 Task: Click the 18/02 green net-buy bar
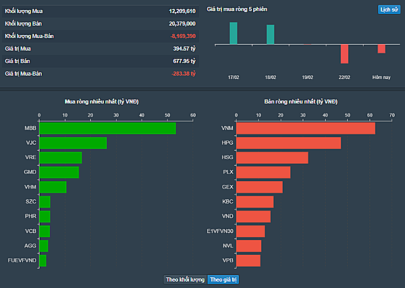(271, 34)
